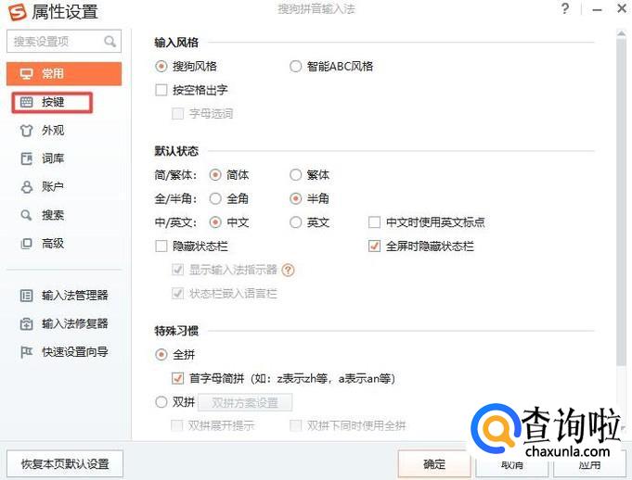Click the scrollbar up arrow at top

[621, 33]
